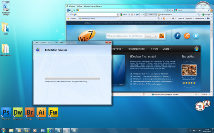The height and width of the screenshot is (133, 214).
Task: Click the orange RSS feed icon
Action: point(187,36)
